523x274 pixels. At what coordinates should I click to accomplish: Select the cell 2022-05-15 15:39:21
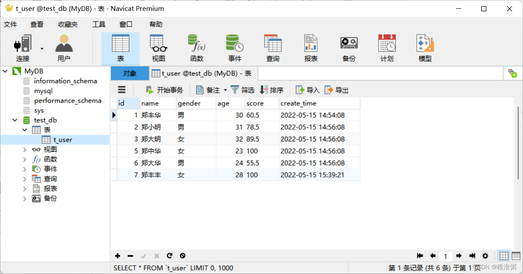[x=320, y=175]
